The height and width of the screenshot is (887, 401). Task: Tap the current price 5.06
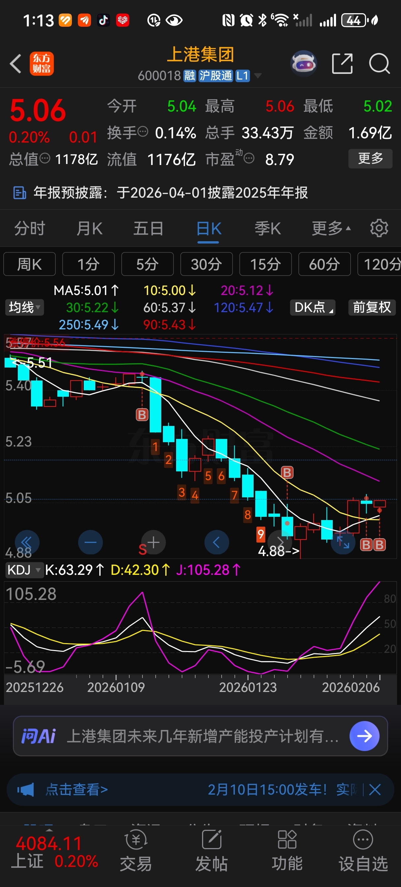click(x=38, y=110)
